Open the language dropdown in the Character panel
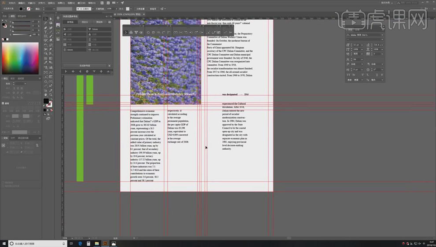Image resolution: width=436 pixels, height=247 pixels. click(362, 80)
